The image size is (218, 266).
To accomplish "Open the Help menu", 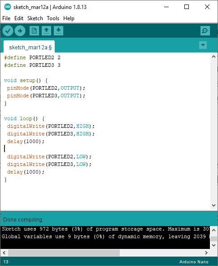I will click(x=69, y=18).
